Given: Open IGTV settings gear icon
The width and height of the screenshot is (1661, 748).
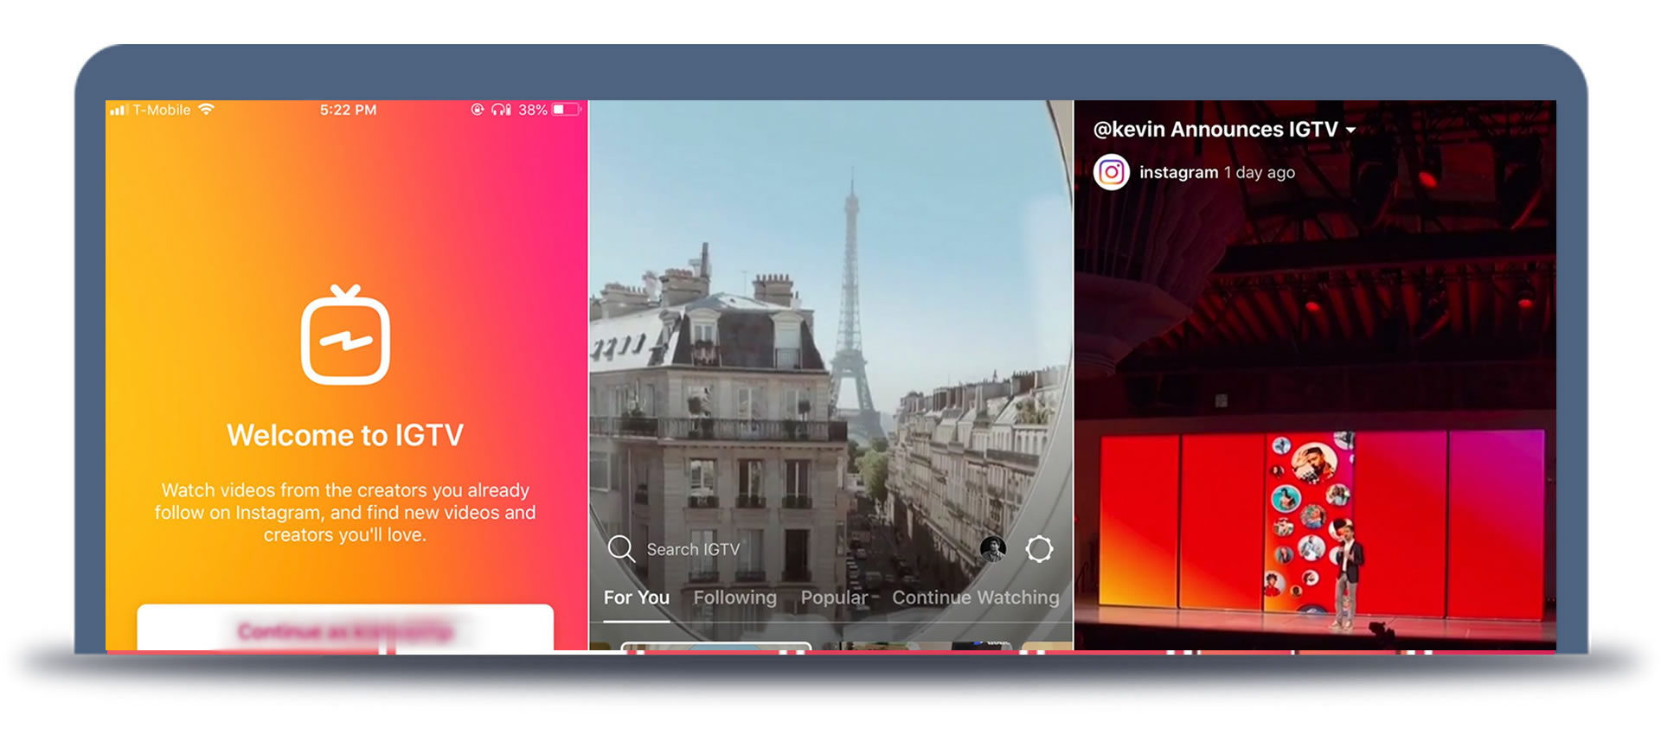Looking at the screenshot, I should coord(1039,549).
